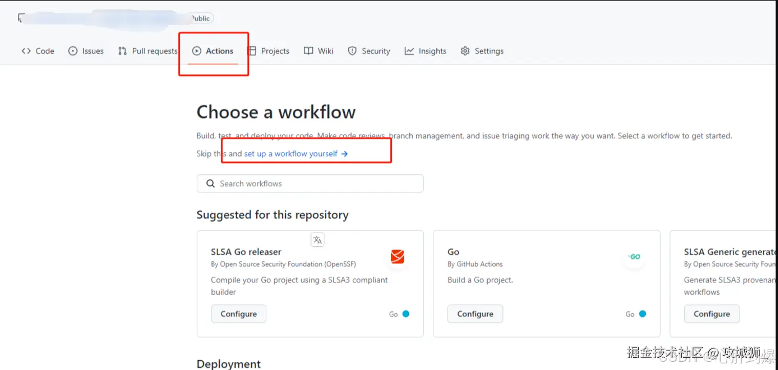
Task: Click the Go language dot on SLSA Go releaser card
Action: (406, 314)
